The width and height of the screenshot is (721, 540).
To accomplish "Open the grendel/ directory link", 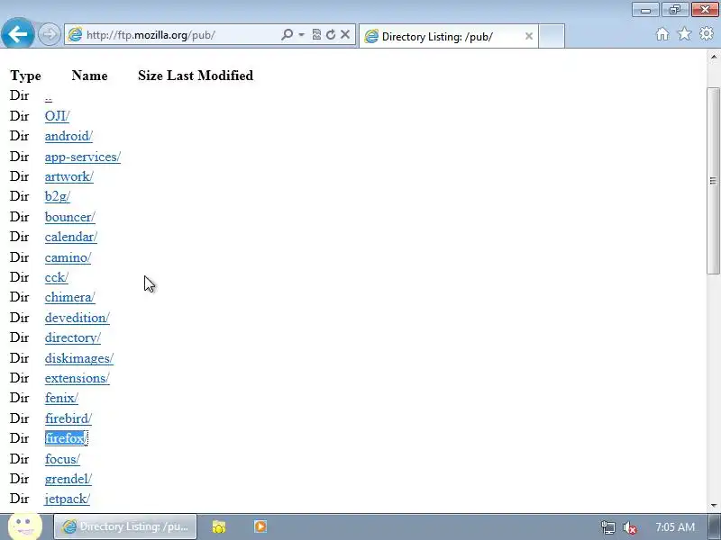I will point(68,479).
